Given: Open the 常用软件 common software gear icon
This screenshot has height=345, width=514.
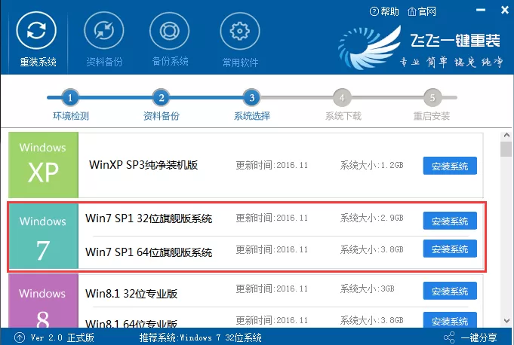Looking at the screenshot, I should click(x=240, y=31).
